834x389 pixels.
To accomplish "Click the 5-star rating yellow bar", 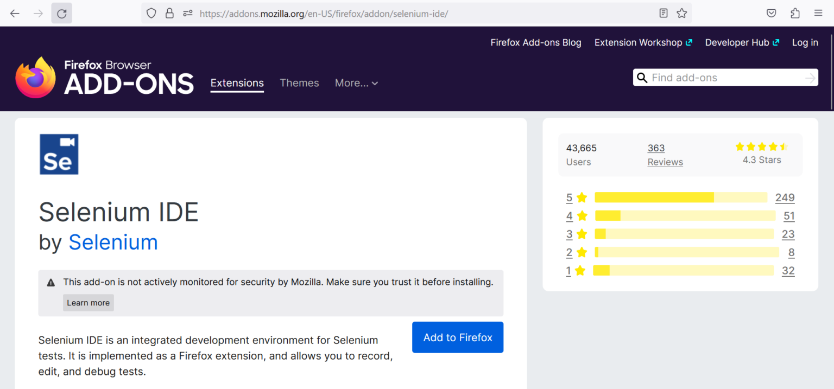I will point(680,197).
